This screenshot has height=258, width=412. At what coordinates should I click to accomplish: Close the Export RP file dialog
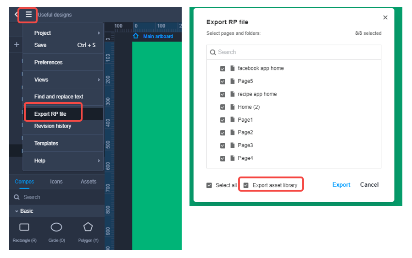(x=385, y=17)
